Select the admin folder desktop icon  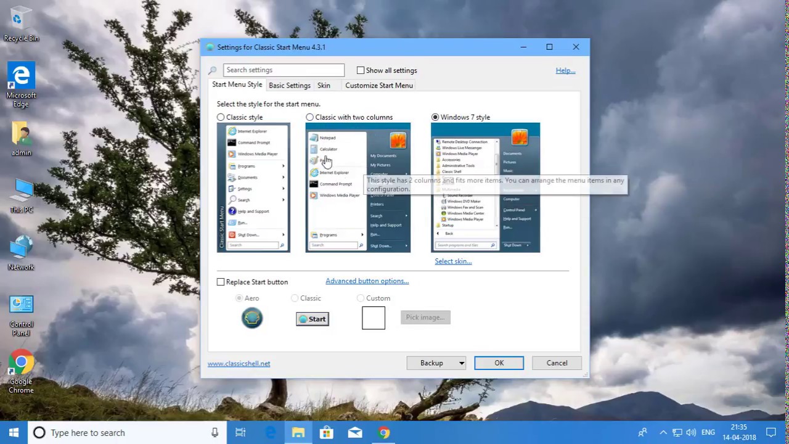21,139
